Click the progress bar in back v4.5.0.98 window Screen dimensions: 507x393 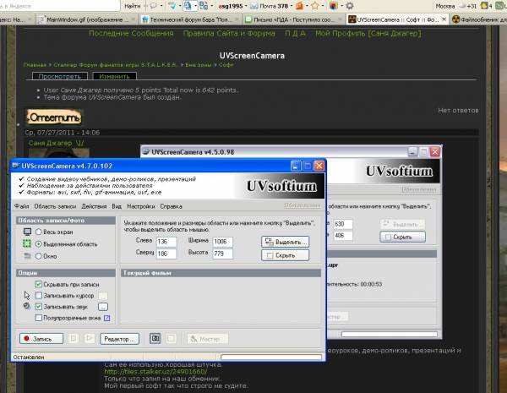pos(390,334)
